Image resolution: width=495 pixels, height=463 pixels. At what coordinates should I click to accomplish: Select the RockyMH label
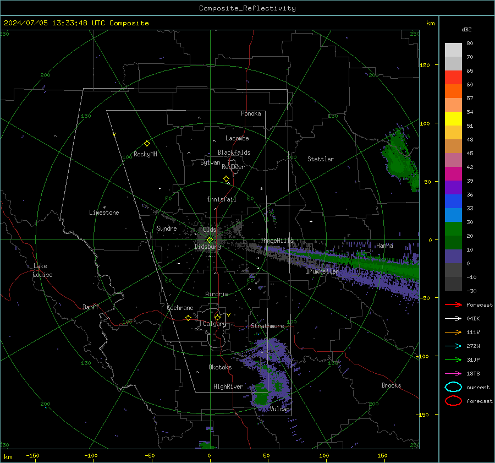[x=145, y=154]
